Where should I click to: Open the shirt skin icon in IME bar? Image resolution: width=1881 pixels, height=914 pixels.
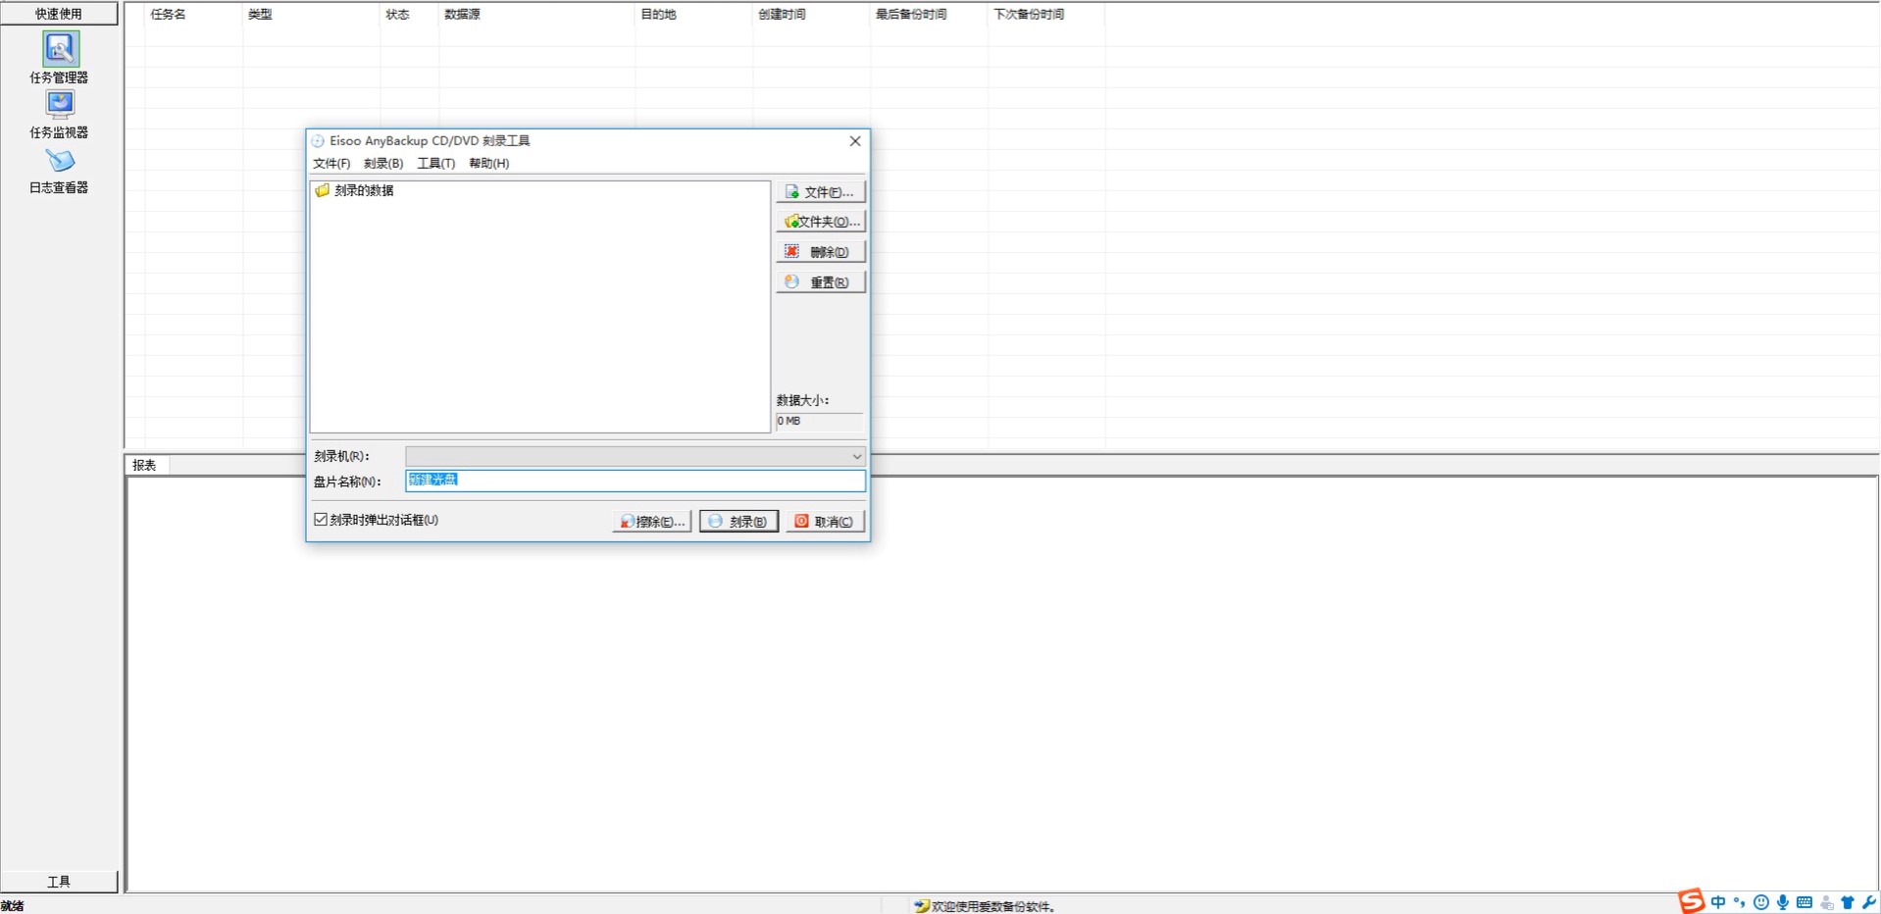(x=1848, y=902)
